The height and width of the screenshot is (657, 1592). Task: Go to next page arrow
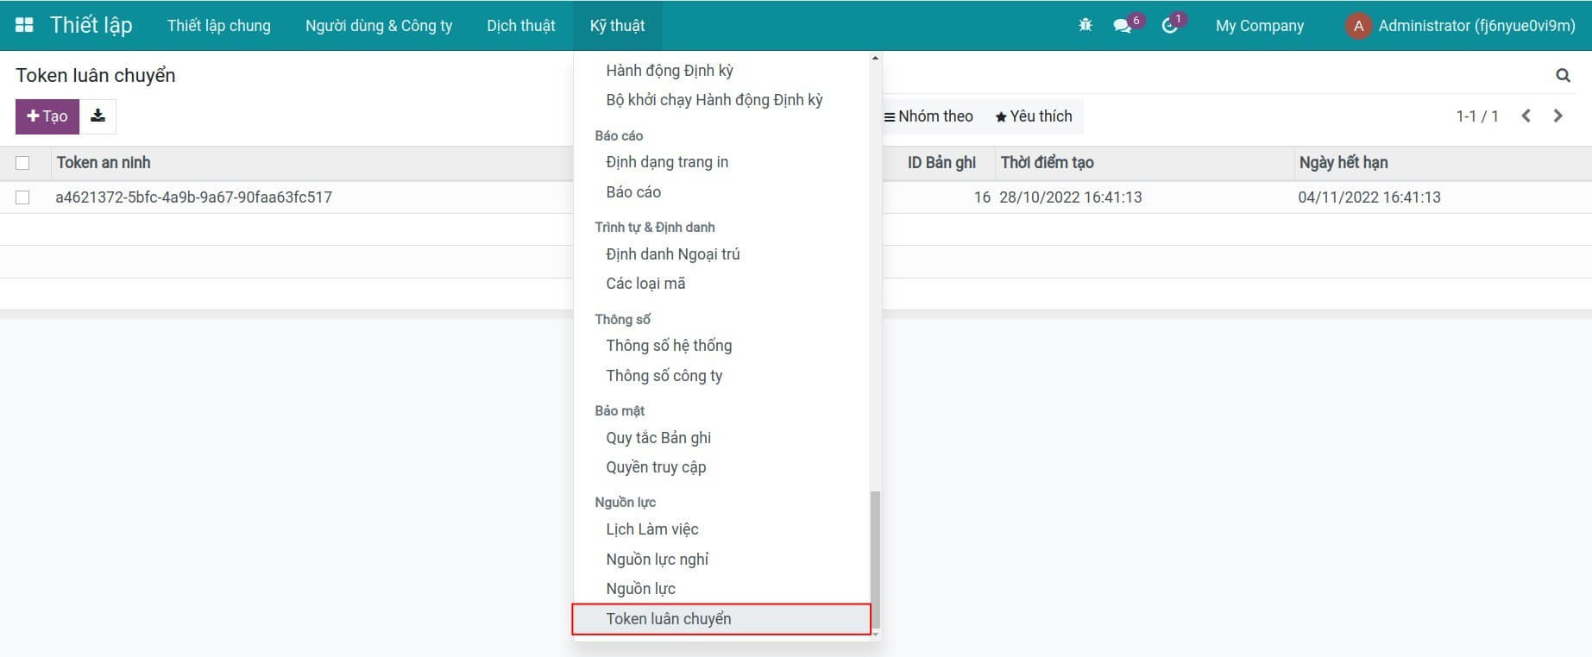(1558, 116)
